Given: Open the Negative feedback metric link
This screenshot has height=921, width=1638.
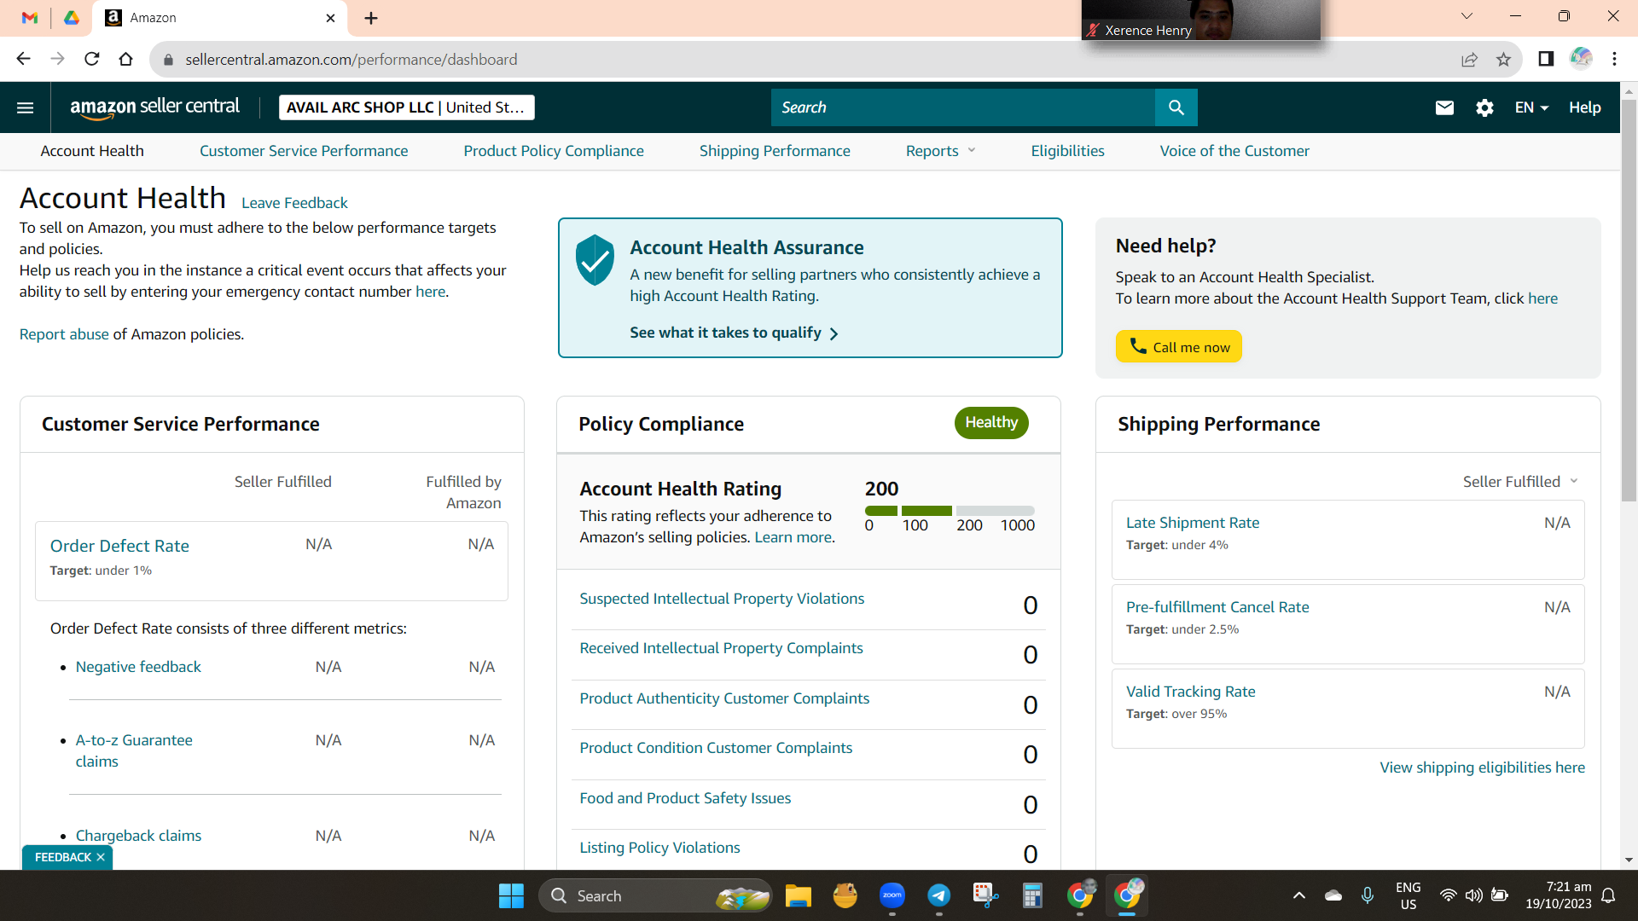Looking at the screenshot, I should point(138,667).
